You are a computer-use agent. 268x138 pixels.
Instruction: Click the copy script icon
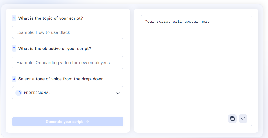[232, 119]
